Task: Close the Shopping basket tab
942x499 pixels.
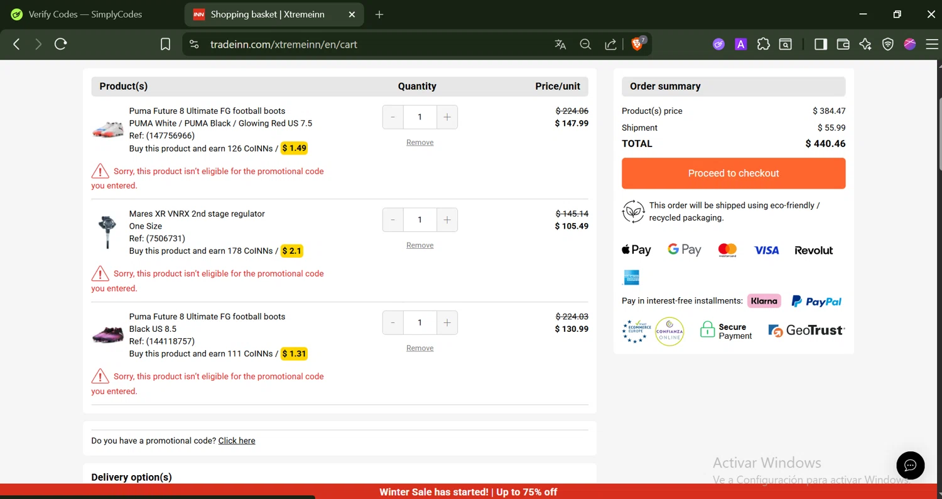Action: coord(352,14)
